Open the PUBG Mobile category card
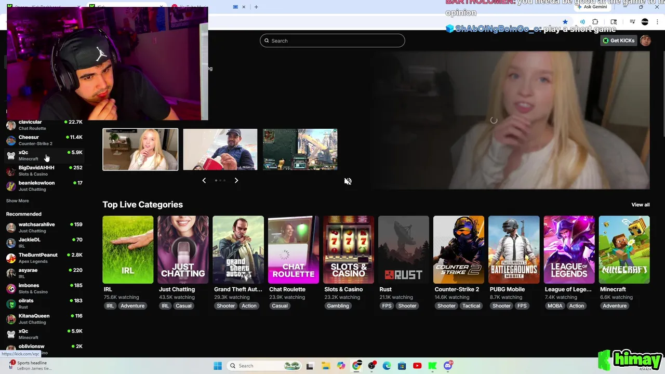The image size is (665, 374). (x=514, y=250)
